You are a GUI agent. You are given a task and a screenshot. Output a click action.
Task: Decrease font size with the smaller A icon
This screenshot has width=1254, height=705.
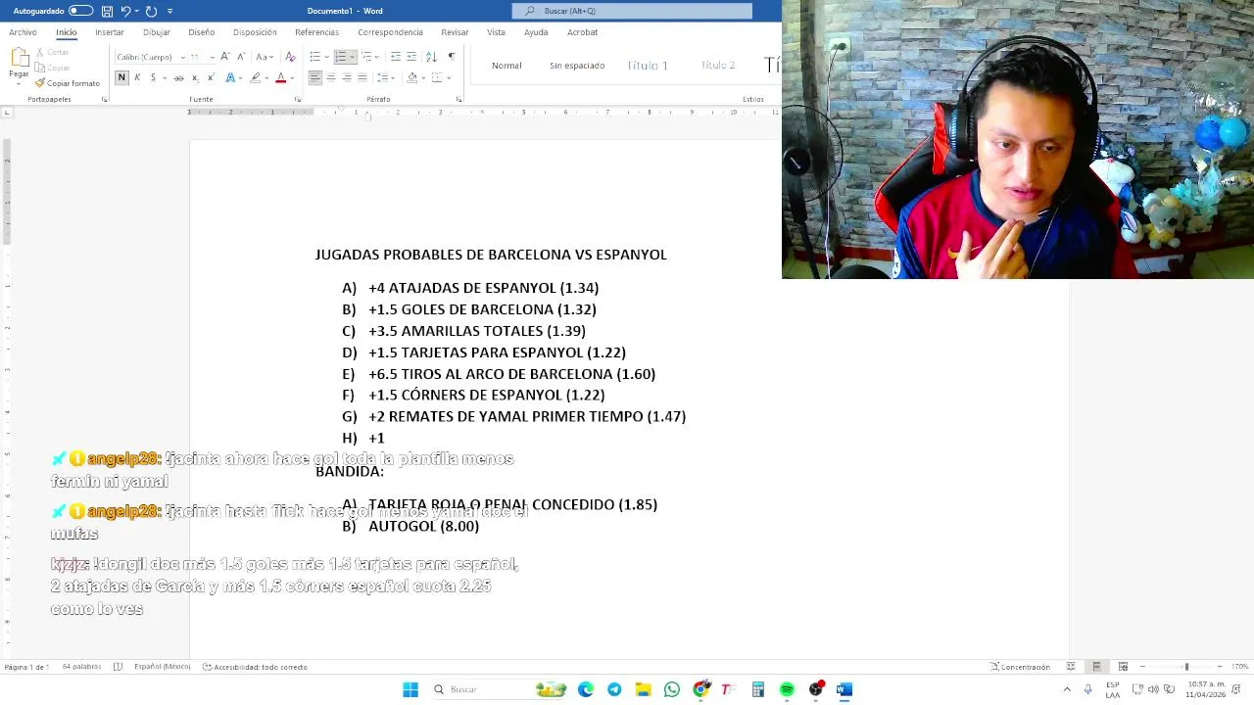click(x=241, y=57)
